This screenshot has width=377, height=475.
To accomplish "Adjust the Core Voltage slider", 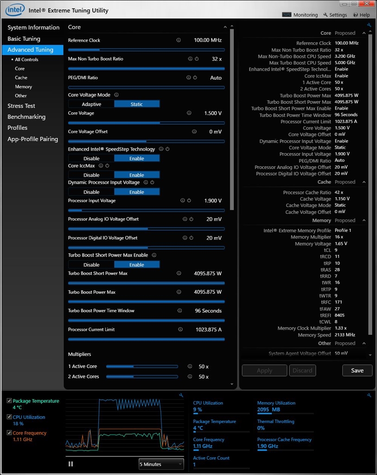I will pyautogui.click(x=146, y=122).
